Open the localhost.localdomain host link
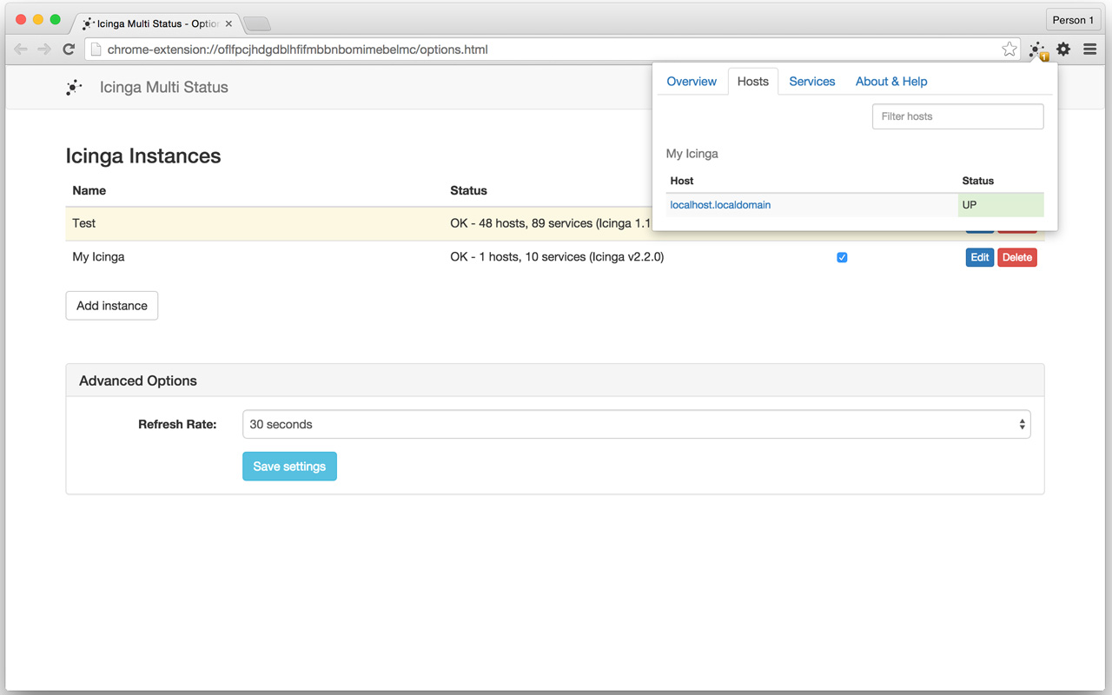 719,205
